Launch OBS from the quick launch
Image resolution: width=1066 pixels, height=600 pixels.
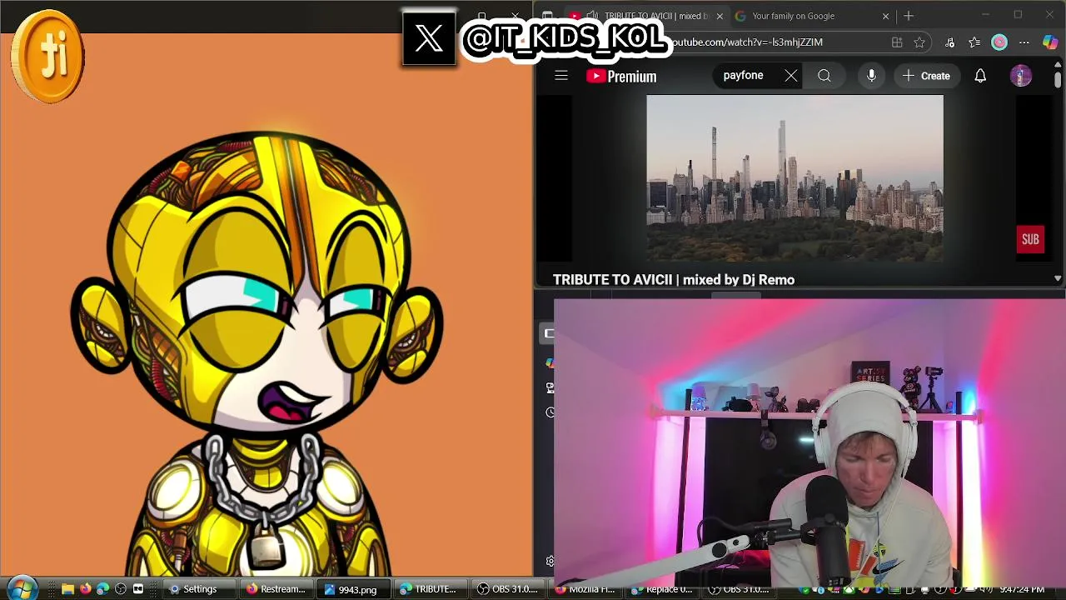coord(121,589)
